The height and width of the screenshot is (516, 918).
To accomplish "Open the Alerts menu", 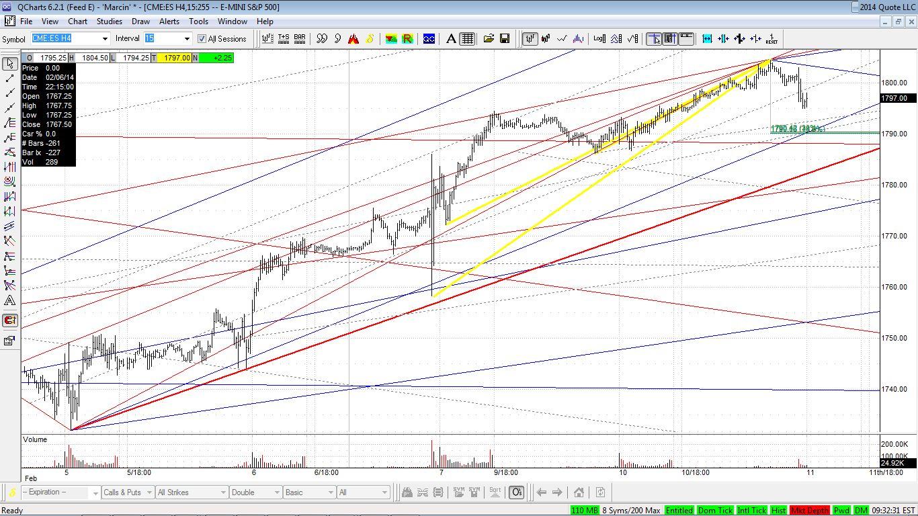I will point(169,21).
